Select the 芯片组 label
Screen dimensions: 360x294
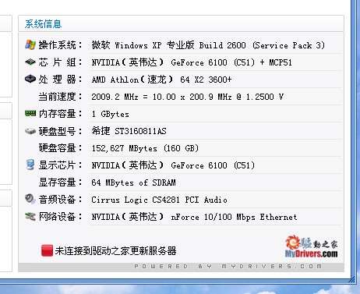pos(60,62)
